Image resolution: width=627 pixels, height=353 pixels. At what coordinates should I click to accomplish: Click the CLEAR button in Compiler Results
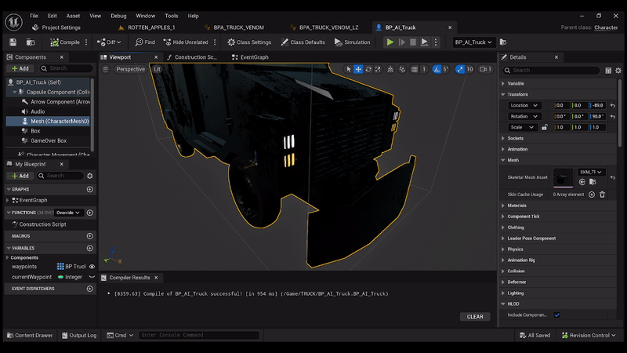475,317
